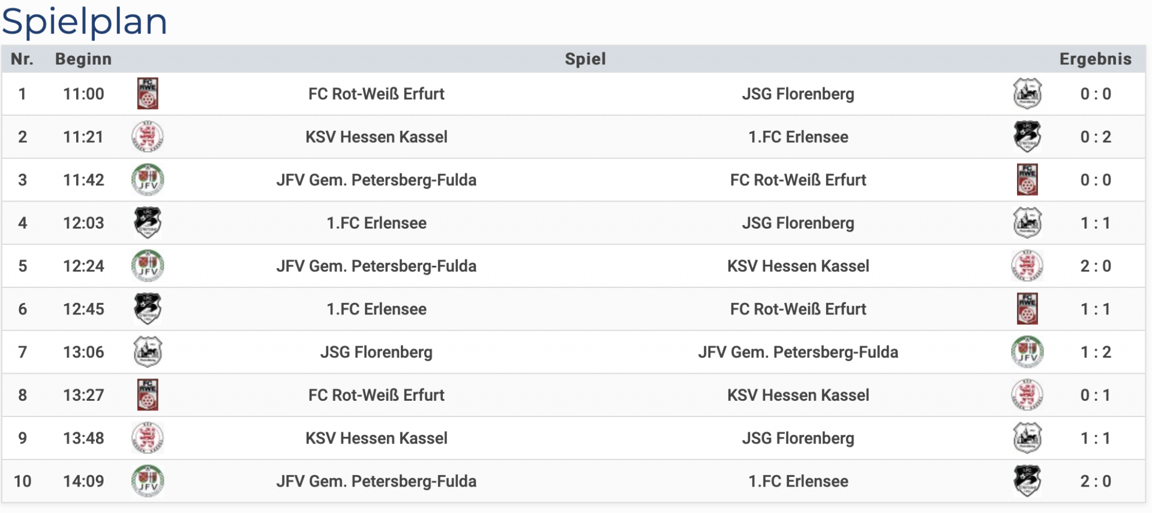Click FC Rot-Weiß Erfurt logo in match 1

click(x=148, y=94)
